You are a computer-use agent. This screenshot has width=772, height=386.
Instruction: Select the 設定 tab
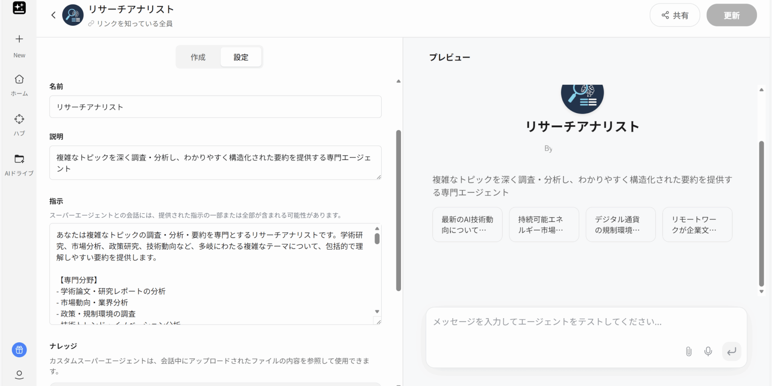[x=241, y=57]
